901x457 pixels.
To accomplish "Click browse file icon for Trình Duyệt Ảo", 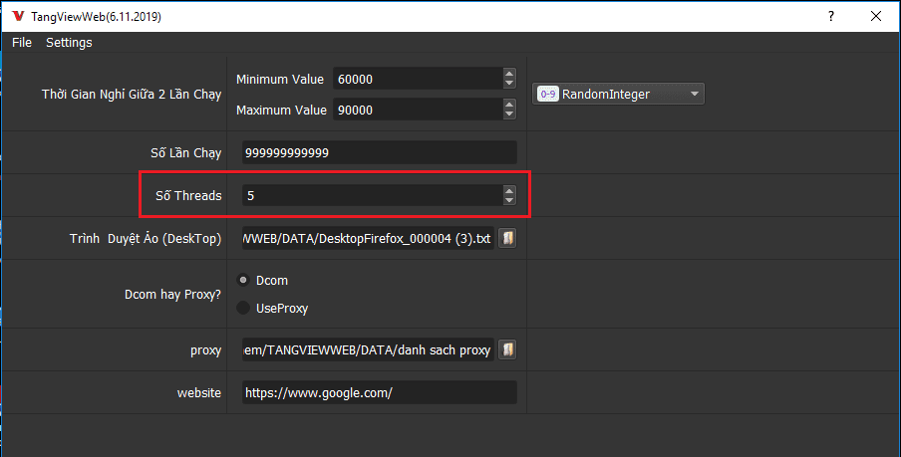I will pos(507,239).
